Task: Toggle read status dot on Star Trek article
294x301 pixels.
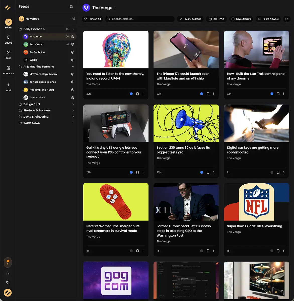Action: pos(272,94)
